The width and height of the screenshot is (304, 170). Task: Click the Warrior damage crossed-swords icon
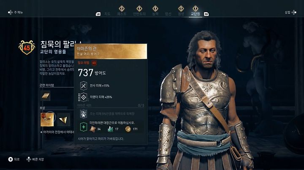(x=84, y=85)
